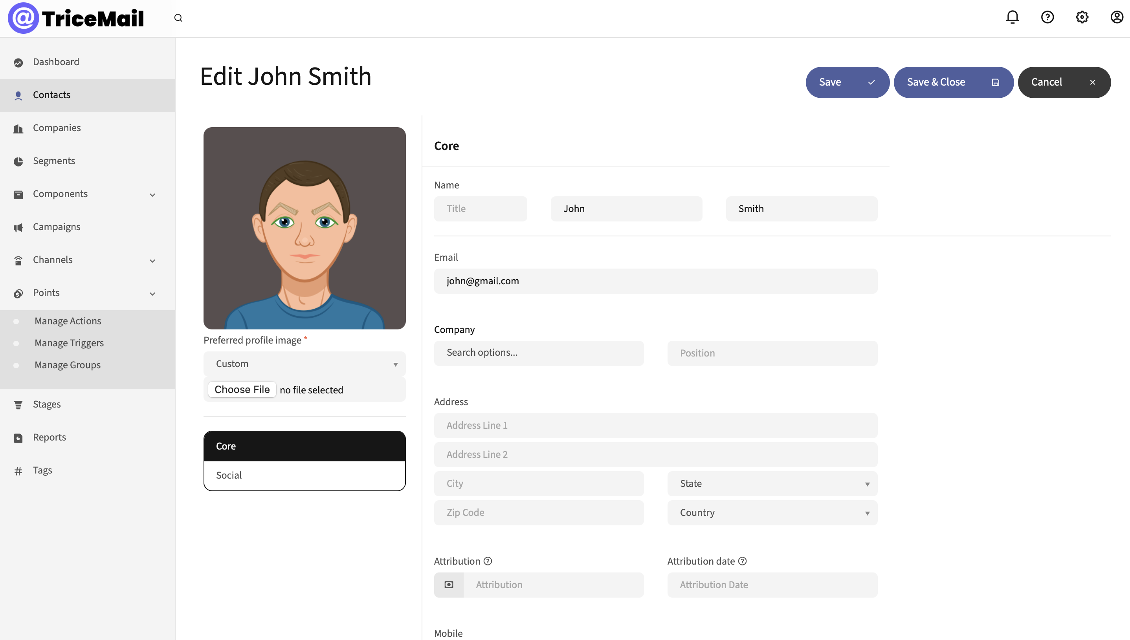This screenshot has width=1130, height=640.
Task: Click the Stages funnel icon
Action: [x=18, y=405]
